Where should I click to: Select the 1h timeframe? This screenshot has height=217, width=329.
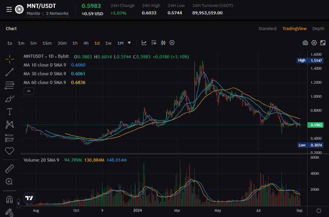(x=75, y=43)
